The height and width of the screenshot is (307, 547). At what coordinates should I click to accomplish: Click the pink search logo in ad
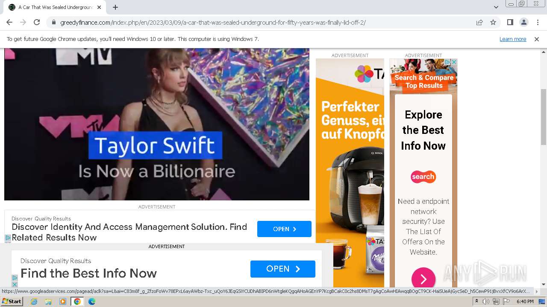(423, 177)
